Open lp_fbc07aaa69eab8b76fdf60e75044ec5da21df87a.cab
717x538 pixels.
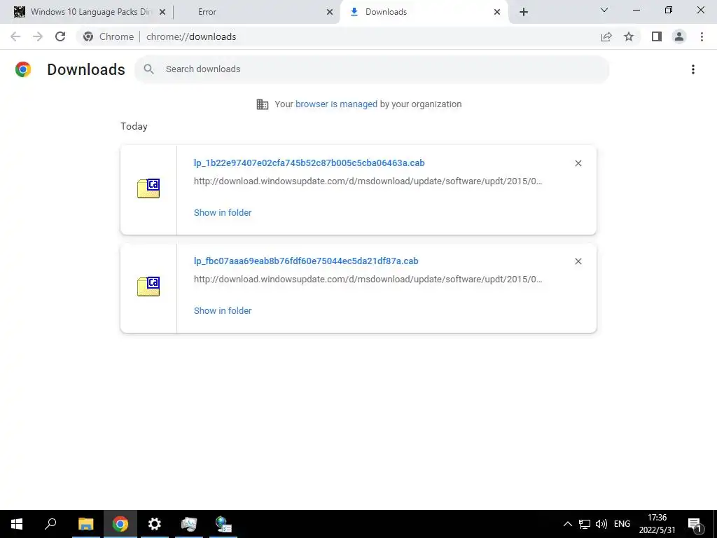[306, 261]
